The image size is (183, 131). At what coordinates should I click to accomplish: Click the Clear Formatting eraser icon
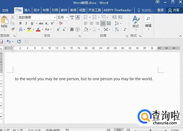coord(61,23)
